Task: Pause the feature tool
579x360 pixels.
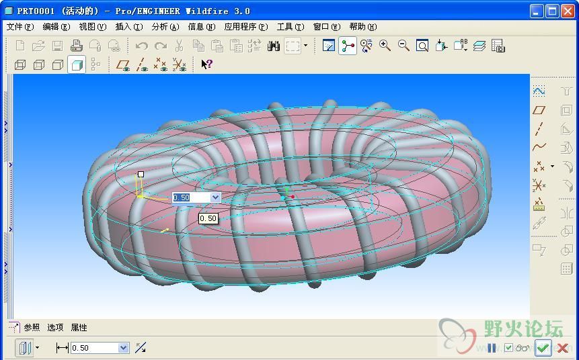Action: pyautogui.click(x=492, y=347)
